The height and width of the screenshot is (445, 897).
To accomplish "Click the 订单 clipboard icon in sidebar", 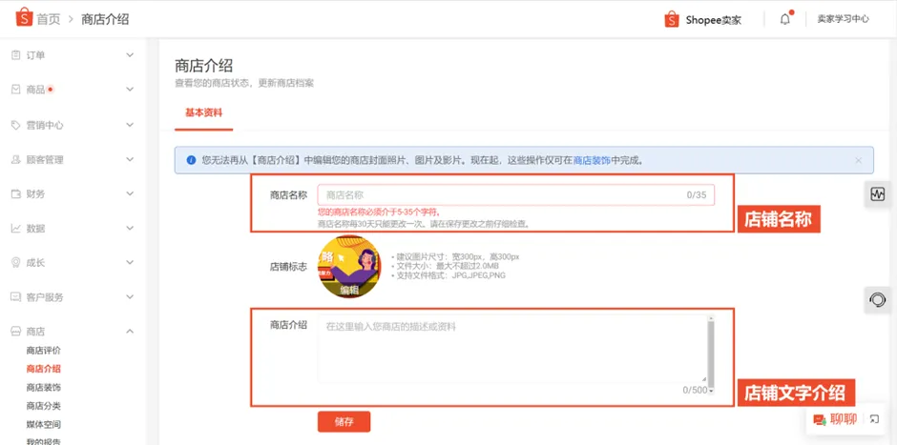I will [x=16, y=55].
